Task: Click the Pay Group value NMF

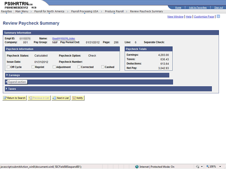Action: (55, 42)
